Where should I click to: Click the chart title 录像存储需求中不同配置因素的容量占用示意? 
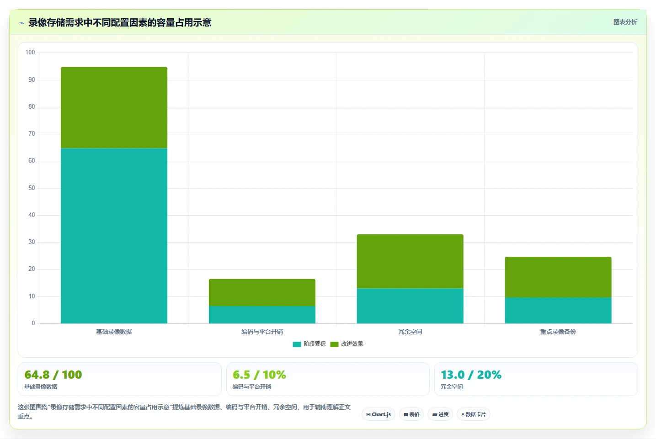[120, 23]
